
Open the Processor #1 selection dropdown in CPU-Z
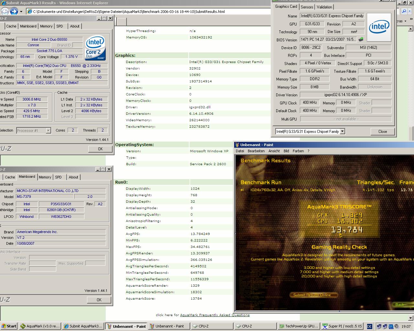[48, 131]
